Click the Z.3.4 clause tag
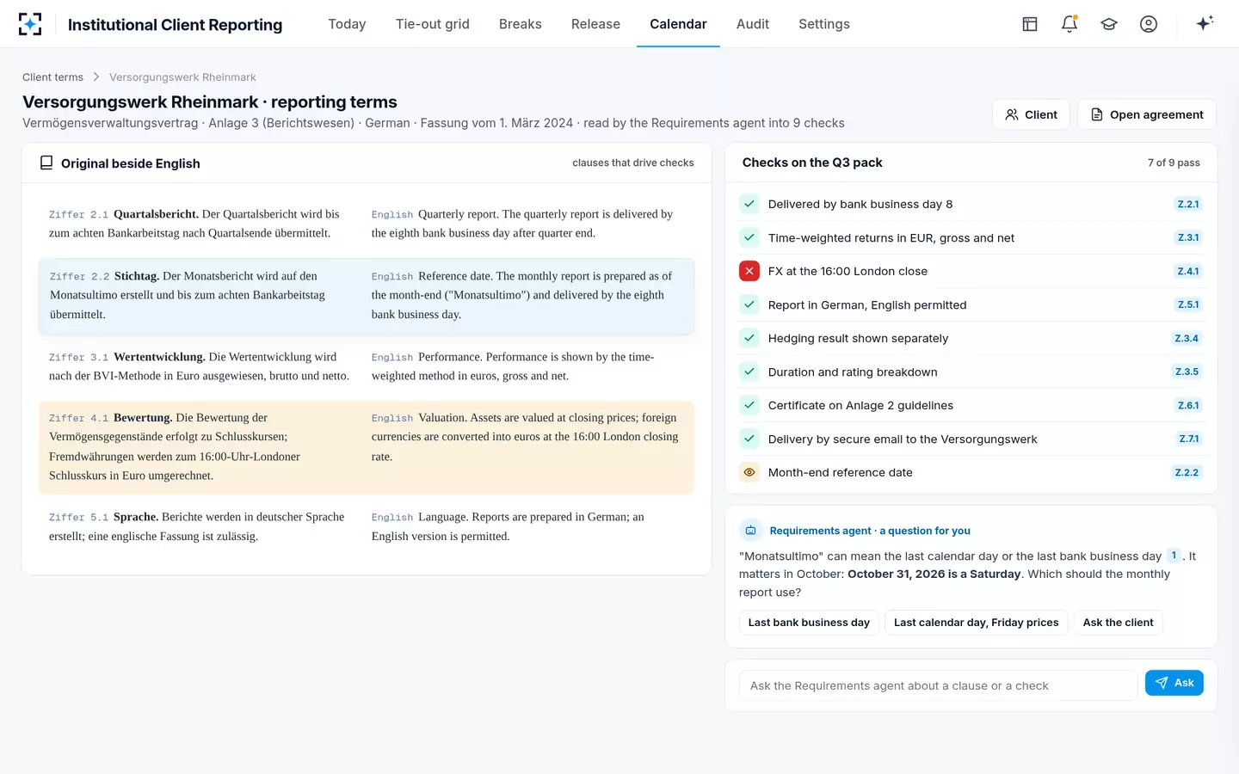 pos(1187,338)
